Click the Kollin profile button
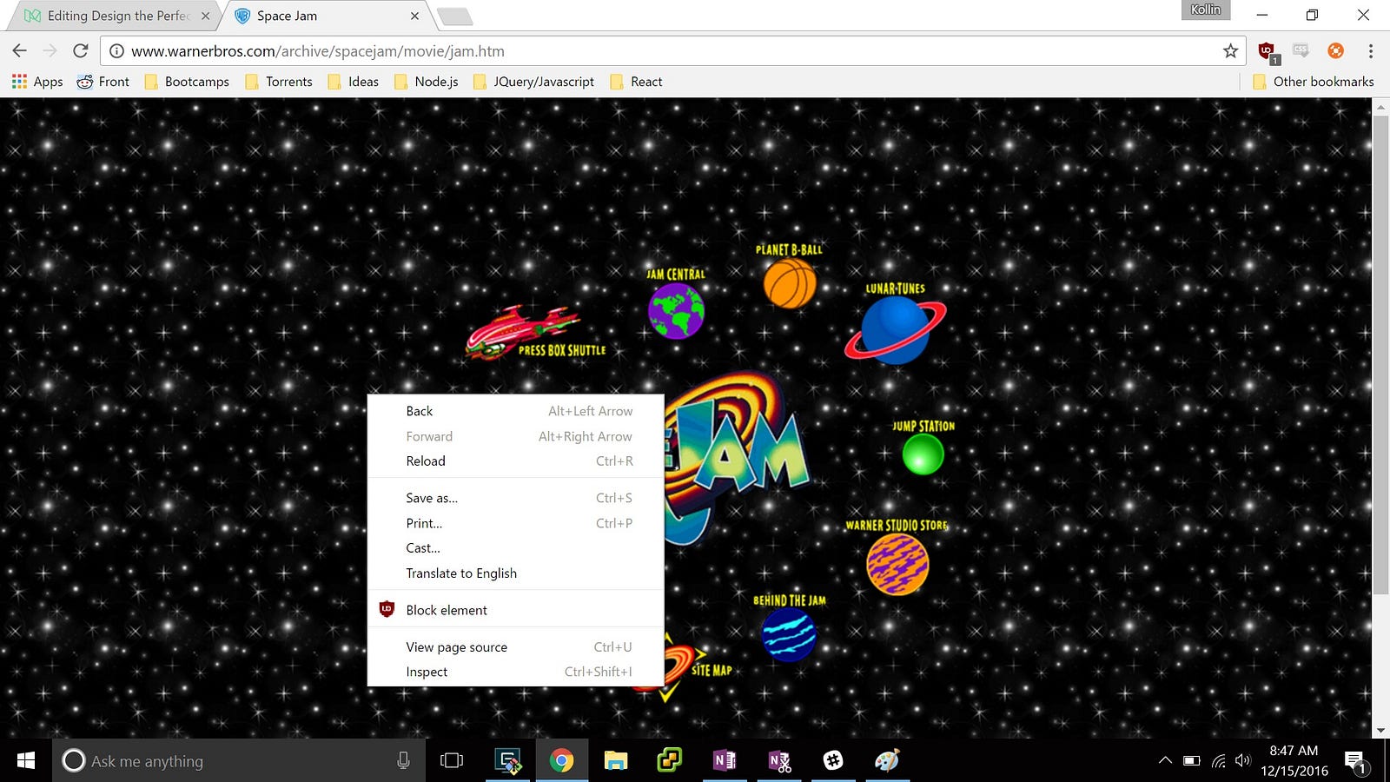Image resolution: width=1390 pixels, height=782 pixels. [1206, 10]
